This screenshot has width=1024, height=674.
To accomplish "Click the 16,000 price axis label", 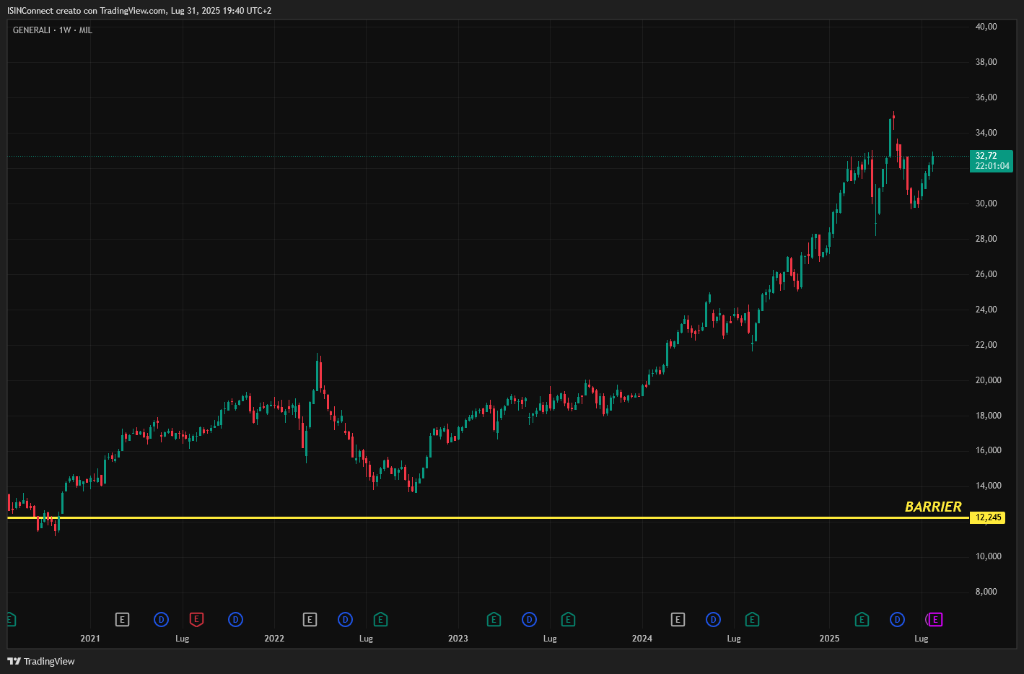I will coord(988,450).
